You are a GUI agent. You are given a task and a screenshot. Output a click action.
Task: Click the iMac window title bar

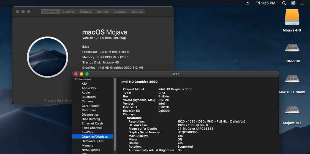(175, 74)
